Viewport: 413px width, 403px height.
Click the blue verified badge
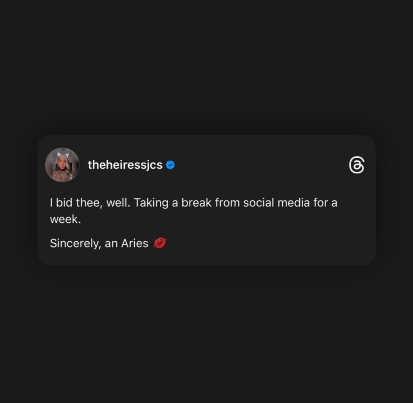[170, 165]
